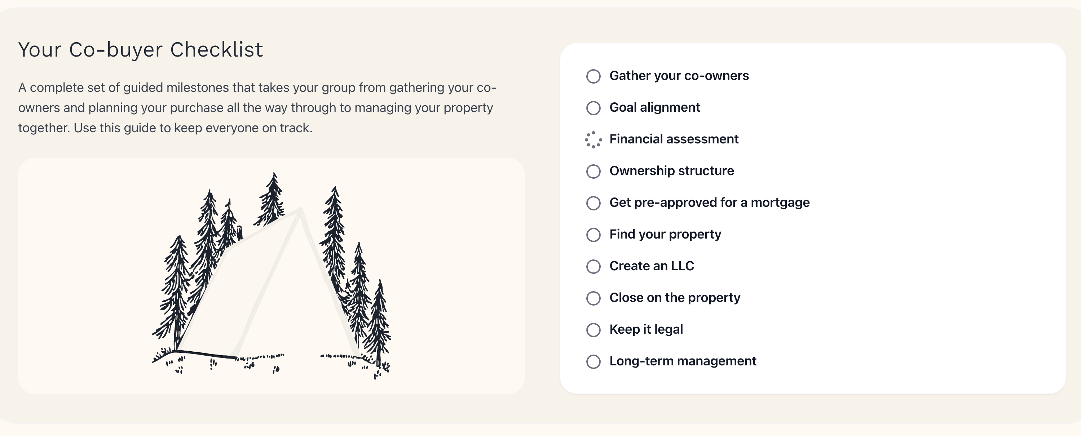Check off the Create an LLC circle
The height and width of the screenshot is (436, 1081).
coord(593,266)
